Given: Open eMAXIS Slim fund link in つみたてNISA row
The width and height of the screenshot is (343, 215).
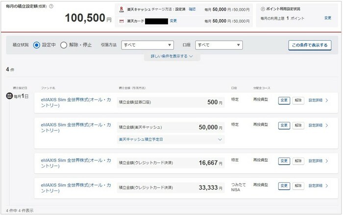Looking at the screenshot, I should 76,188.
